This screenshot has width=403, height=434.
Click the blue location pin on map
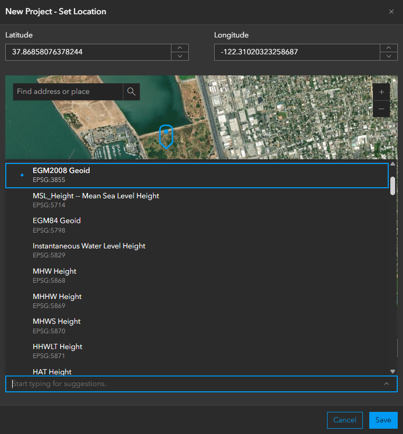tap(166, 136)
